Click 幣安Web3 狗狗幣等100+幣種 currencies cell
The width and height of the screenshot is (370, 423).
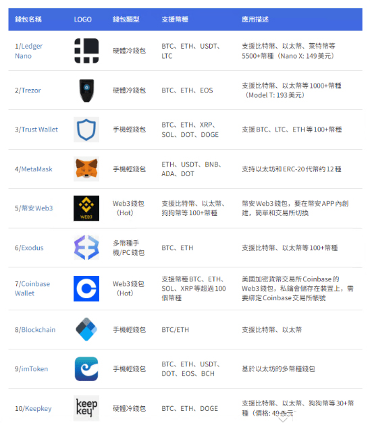(193, 208)
